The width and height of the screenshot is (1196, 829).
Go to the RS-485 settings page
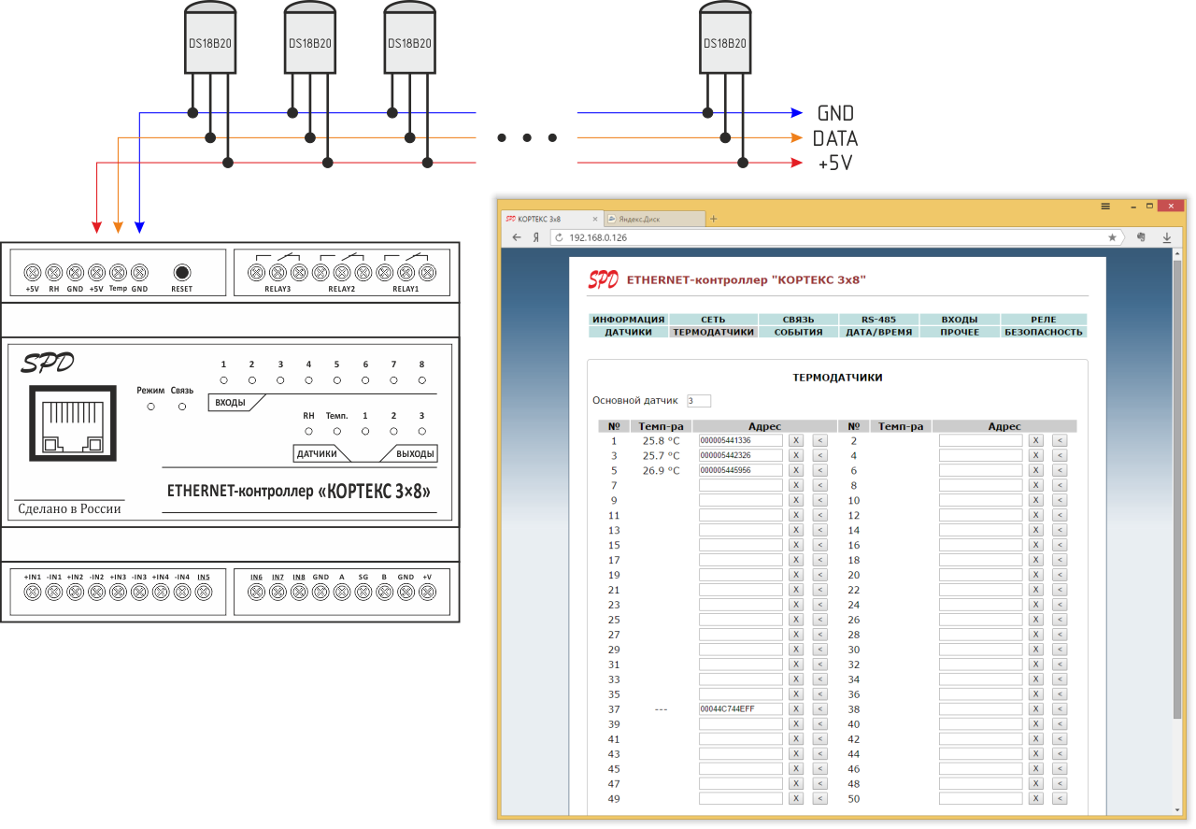click(877, 320)
